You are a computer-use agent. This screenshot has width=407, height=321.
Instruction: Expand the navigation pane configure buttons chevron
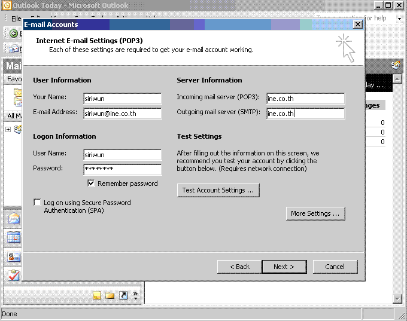[136, 295]
